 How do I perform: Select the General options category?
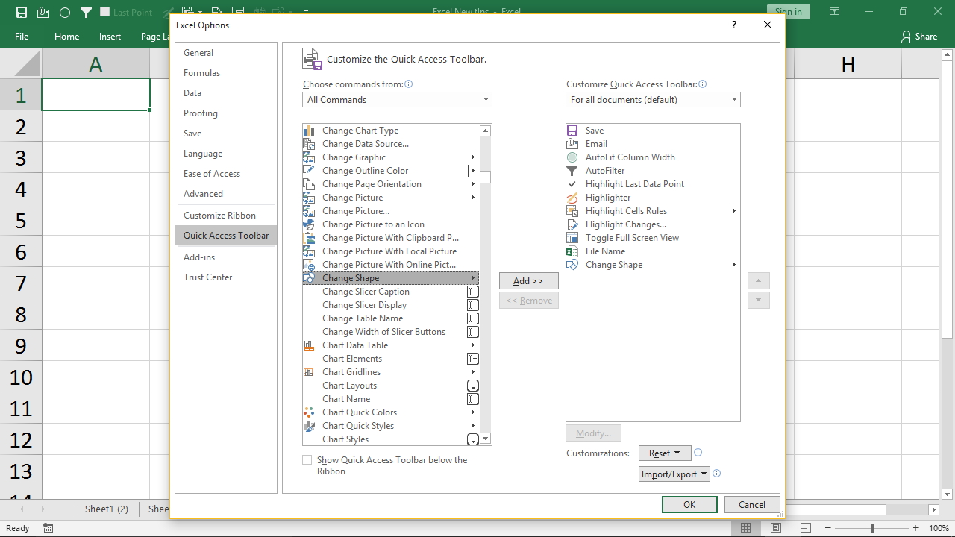coord(226,53)
